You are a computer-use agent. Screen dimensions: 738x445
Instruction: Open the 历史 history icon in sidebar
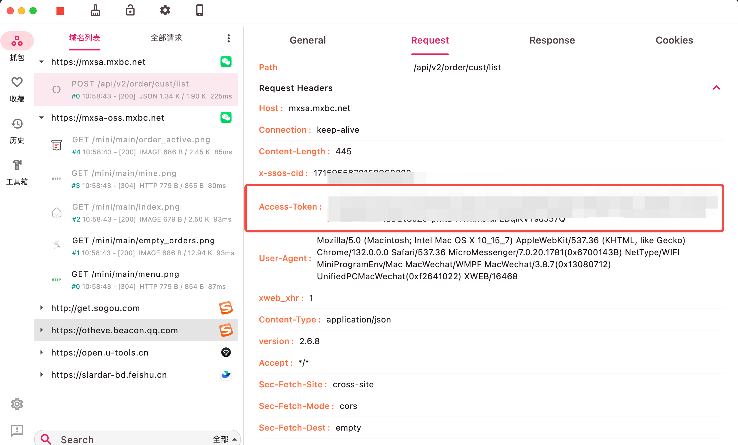click(x=17, y=124)
